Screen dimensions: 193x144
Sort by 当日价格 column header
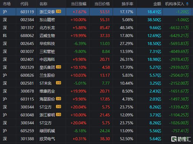(x=102, y=4)
